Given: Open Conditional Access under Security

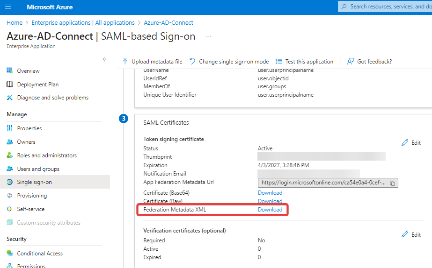Looking at the screenshot, I should click(x=40, y=253).
